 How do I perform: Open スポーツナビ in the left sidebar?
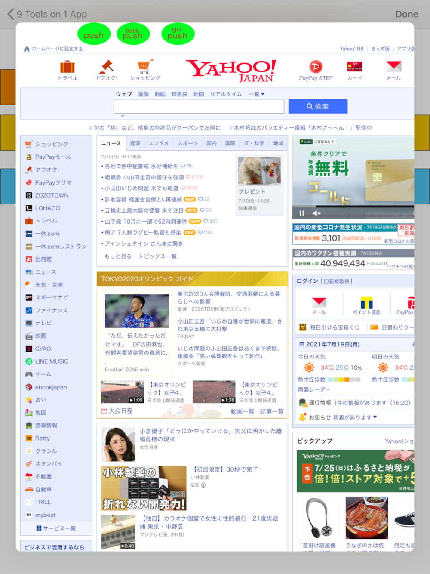click(x=52, y=297)
